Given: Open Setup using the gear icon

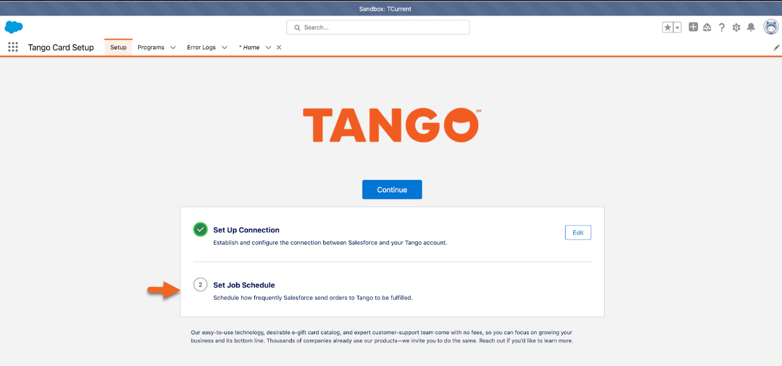Looking at the screenshot, I should click(x=736, y=27).
